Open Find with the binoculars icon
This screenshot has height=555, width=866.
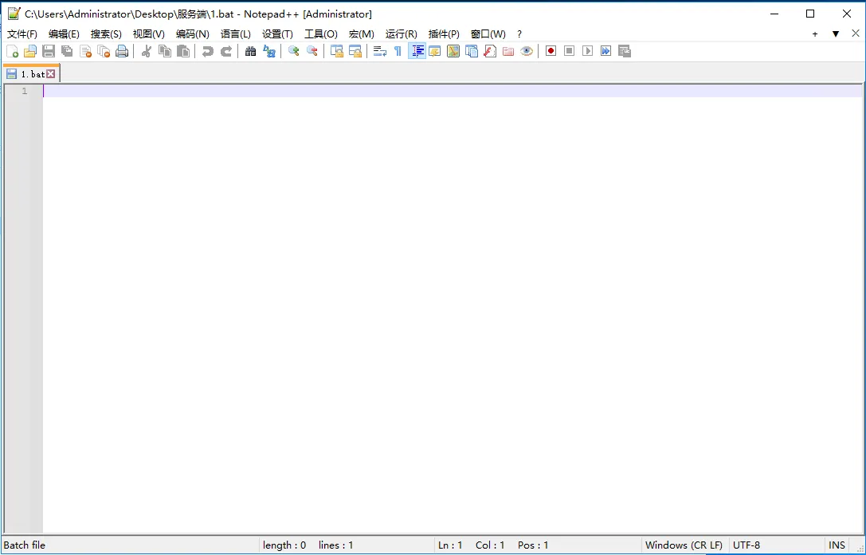tap(250, 51)
